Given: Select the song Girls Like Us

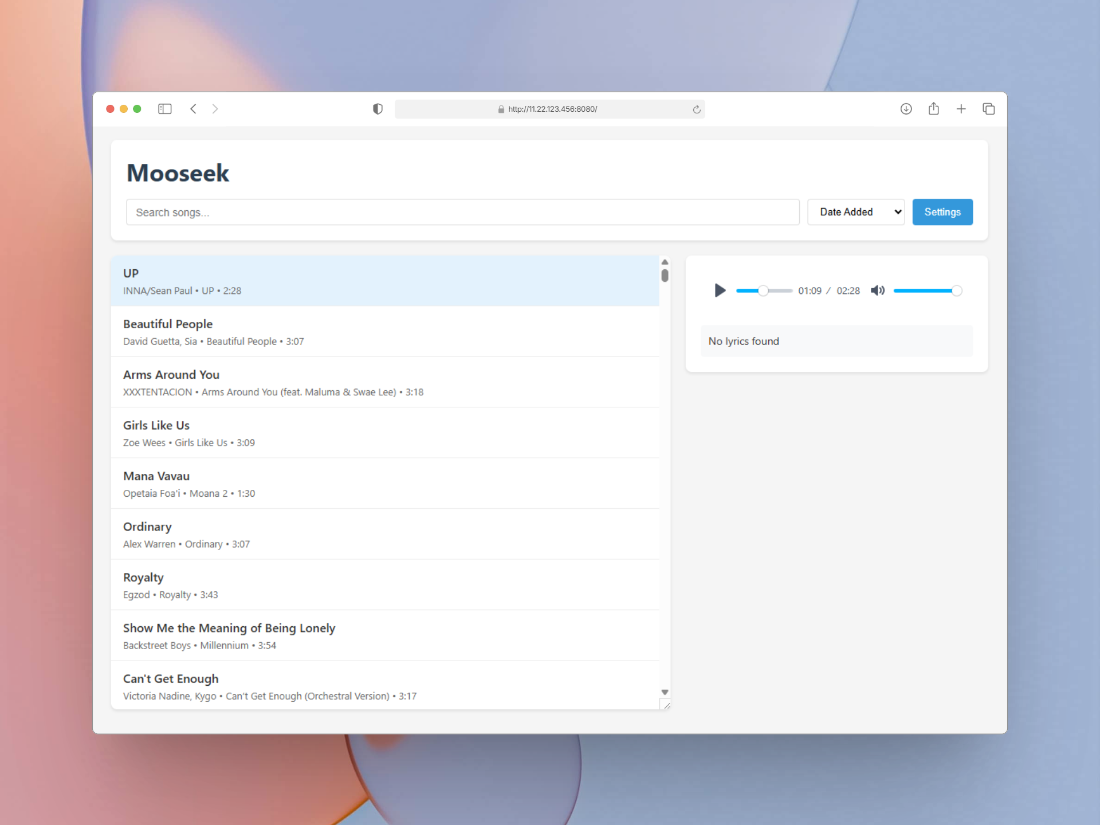Looking at the screenshot, I should 385,433.
